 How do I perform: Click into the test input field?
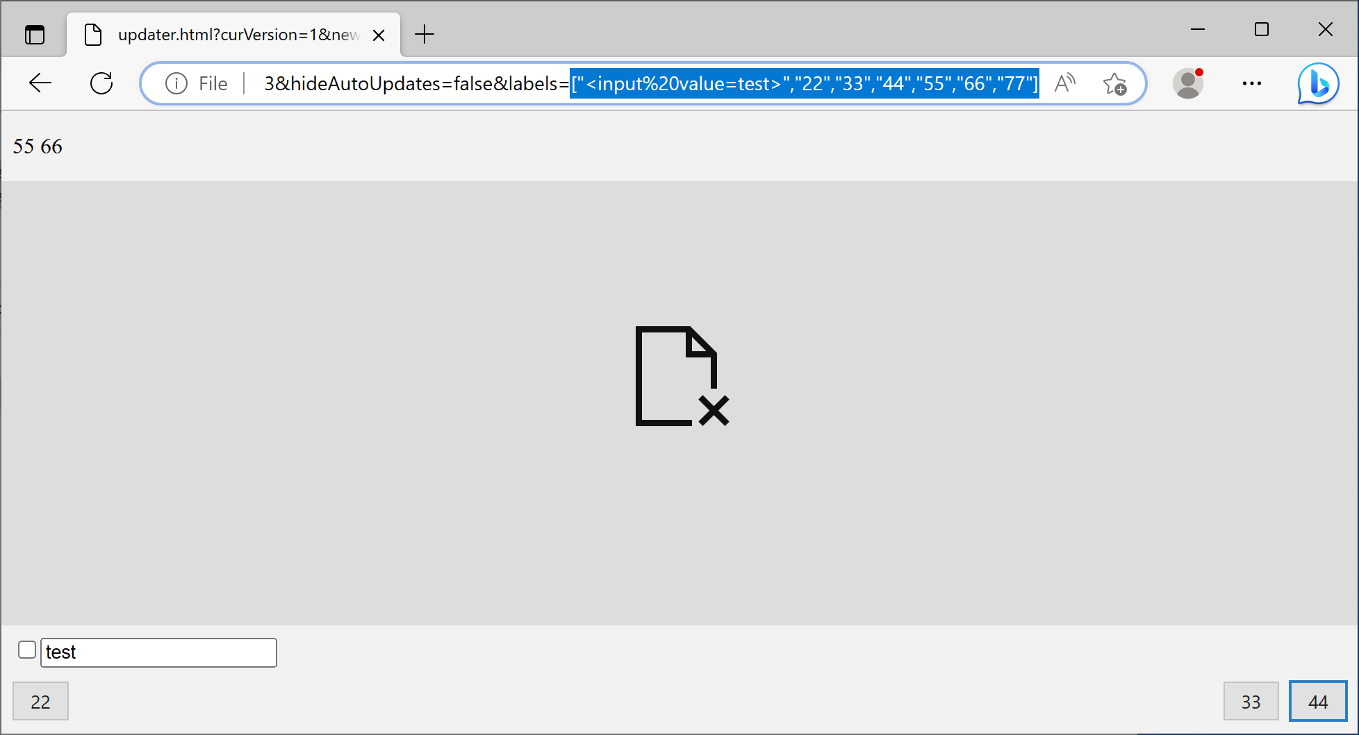158,652
